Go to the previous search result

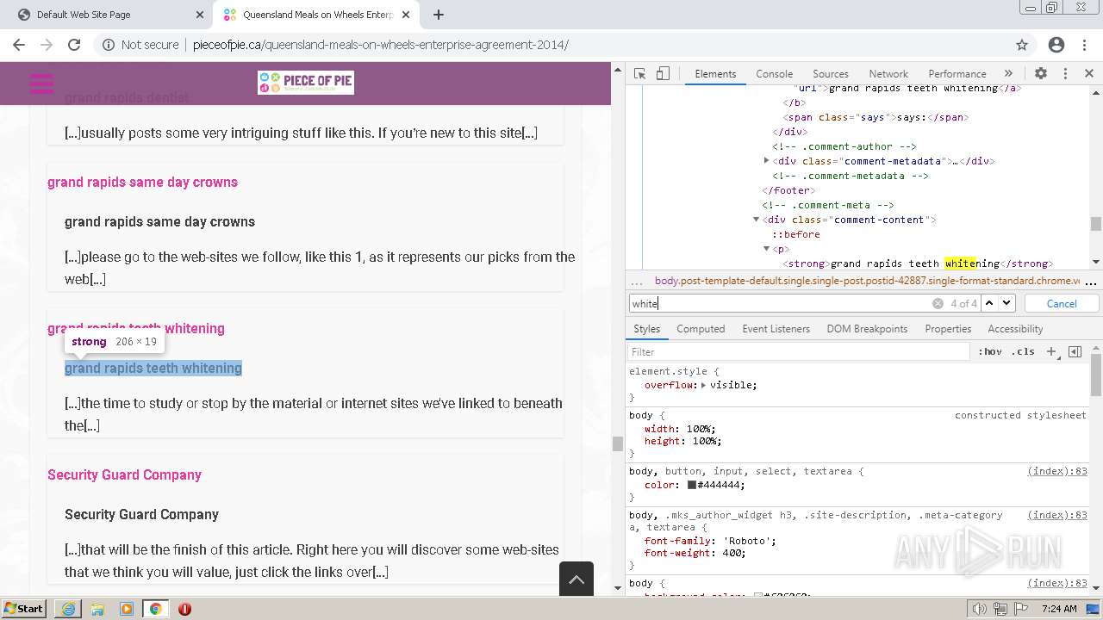pyautogui.click(x=989, y=303)
